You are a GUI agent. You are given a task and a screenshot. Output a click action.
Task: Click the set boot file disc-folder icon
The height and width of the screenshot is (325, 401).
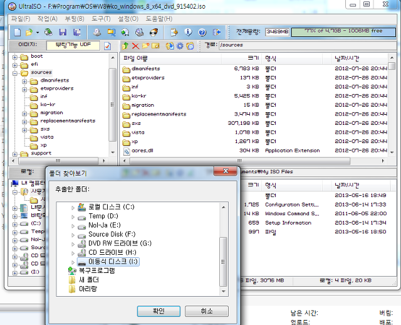(x=190, y=46)
